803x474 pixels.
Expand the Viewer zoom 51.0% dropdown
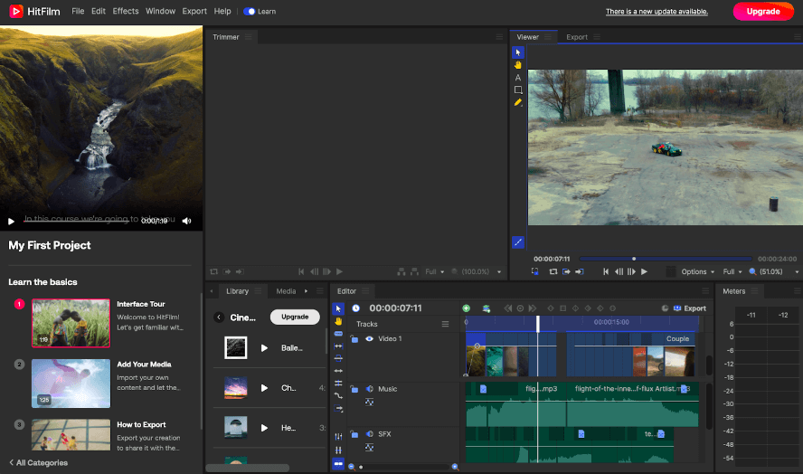tap(797, 272)
